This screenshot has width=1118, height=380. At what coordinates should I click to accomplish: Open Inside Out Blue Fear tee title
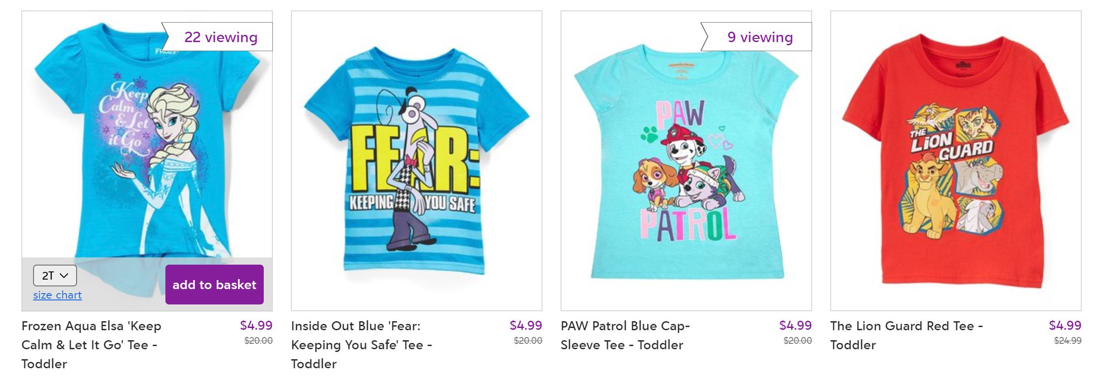(362, 345)
